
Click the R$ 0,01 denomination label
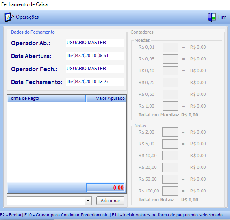pos(146,47)
